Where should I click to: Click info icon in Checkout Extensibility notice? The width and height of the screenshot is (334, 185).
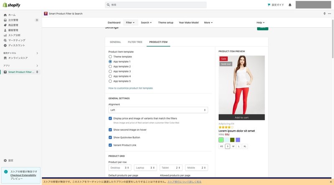click(x=6, y=172)
